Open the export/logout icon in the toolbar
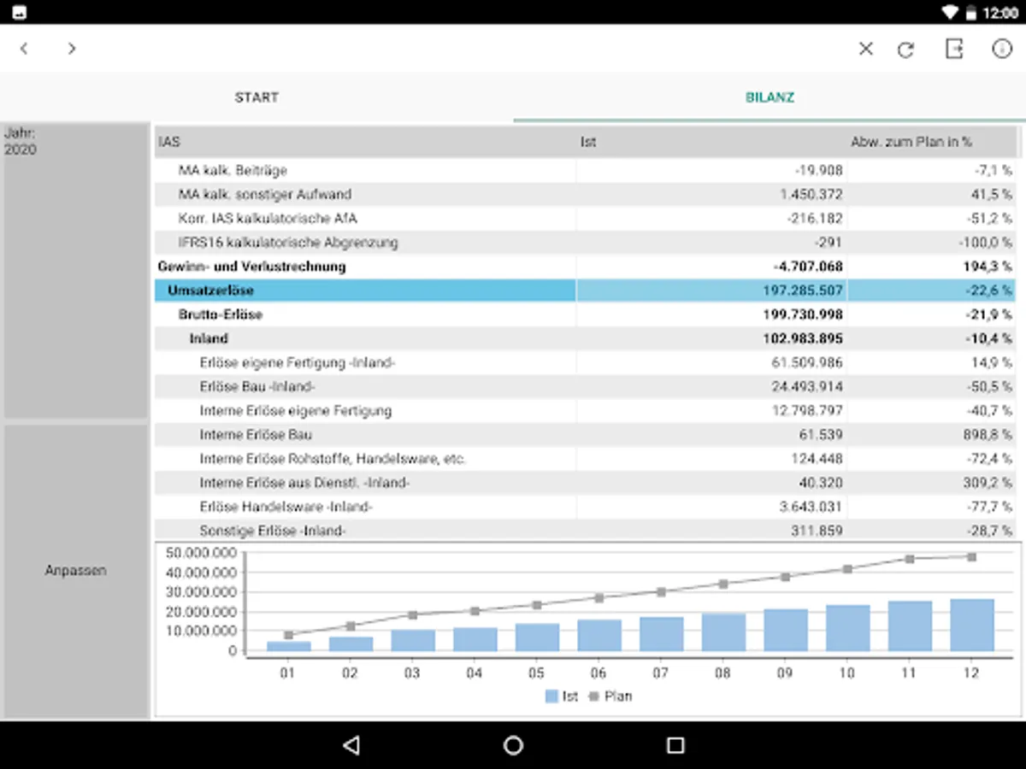Screen dimensions: 1026x769 pyautogui.click(x=953, y=49)
